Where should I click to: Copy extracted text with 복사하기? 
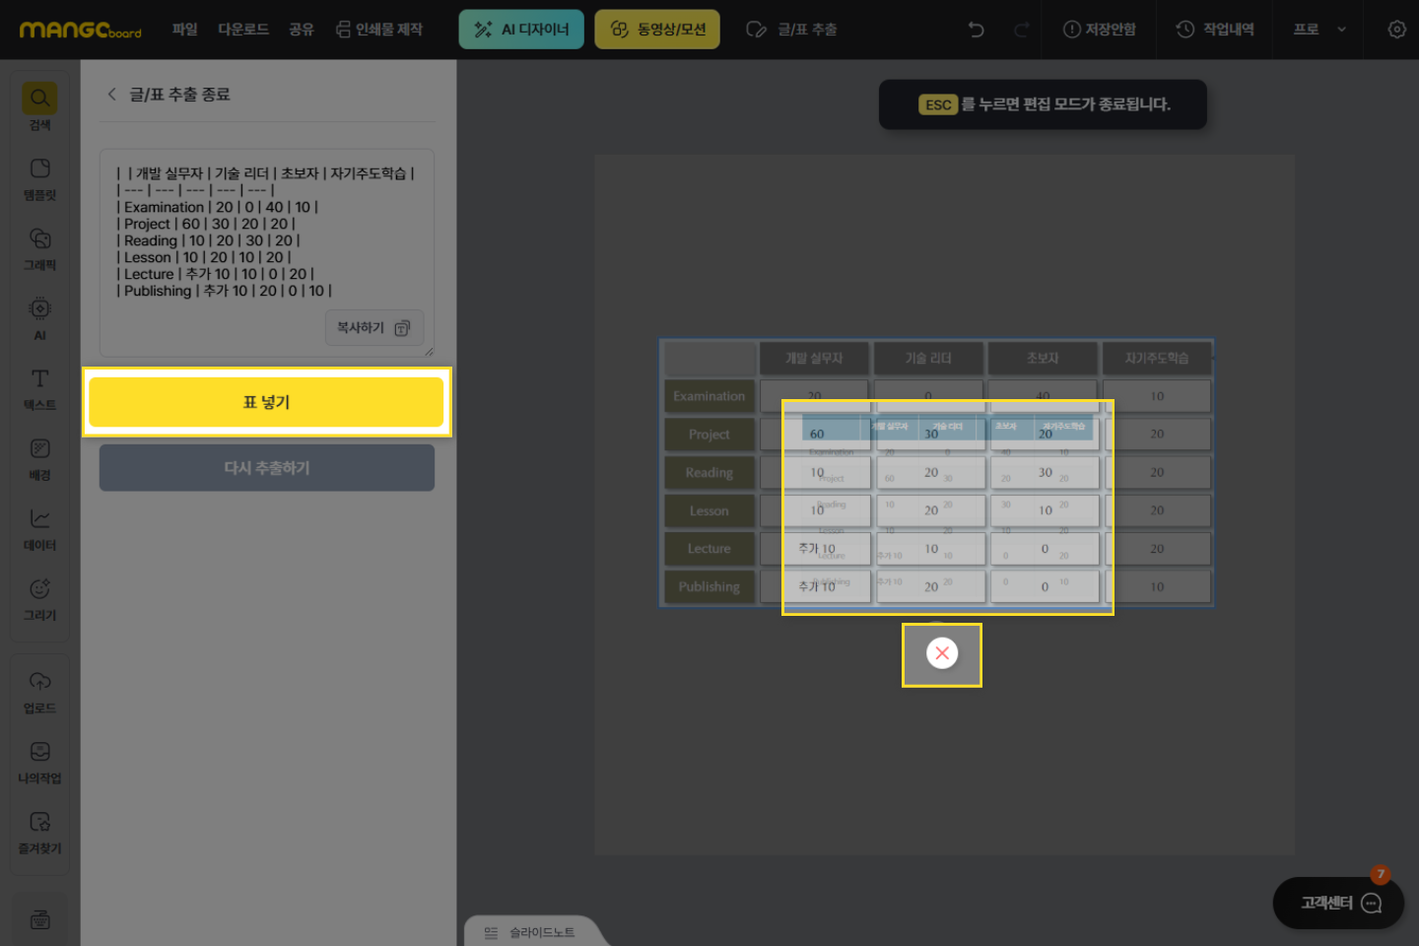[373, 328]
